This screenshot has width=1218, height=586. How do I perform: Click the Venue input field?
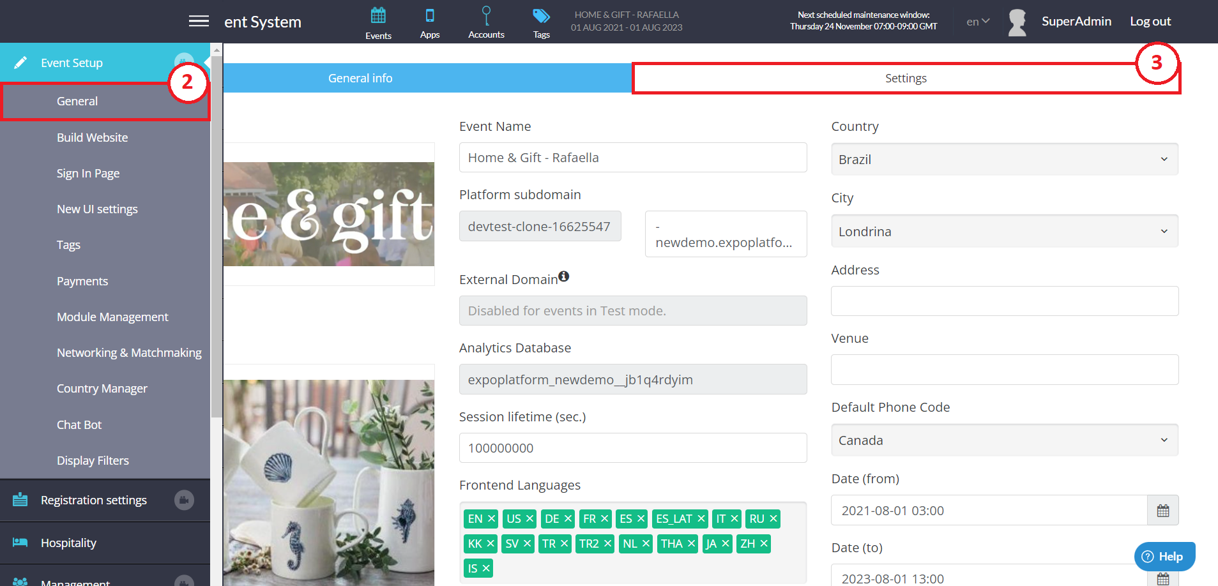[x=1004, y=370]
